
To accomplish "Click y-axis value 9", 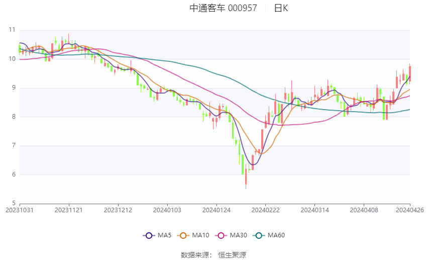I will [14, 88].
